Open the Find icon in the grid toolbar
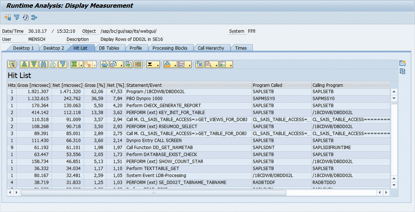Viewport: 415px width, 212px height. pos(44,64)
